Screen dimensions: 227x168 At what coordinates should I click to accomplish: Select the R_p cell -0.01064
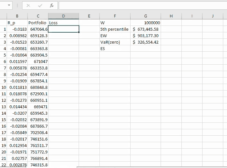tap(17, 55)
